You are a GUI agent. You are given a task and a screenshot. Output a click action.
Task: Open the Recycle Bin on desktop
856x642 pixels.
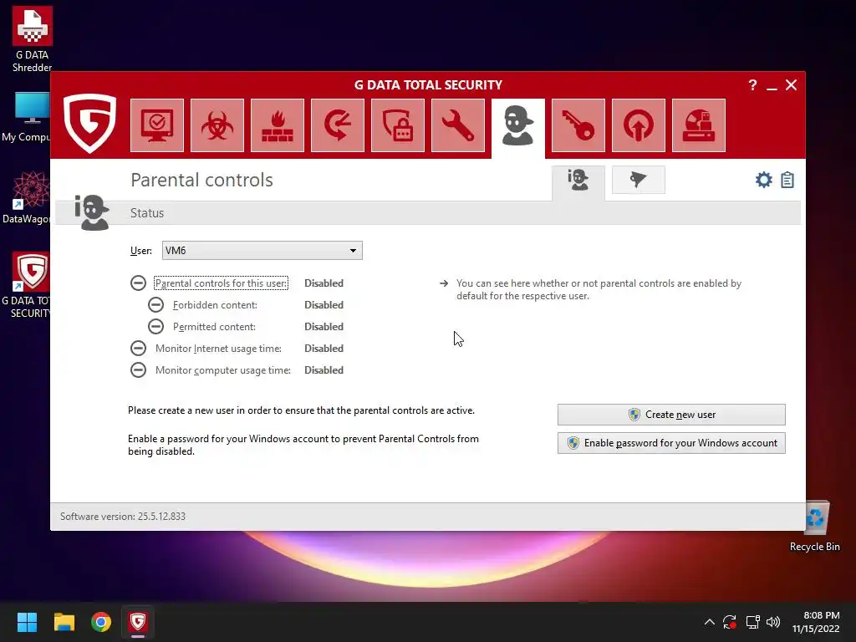tap(815, 527)
